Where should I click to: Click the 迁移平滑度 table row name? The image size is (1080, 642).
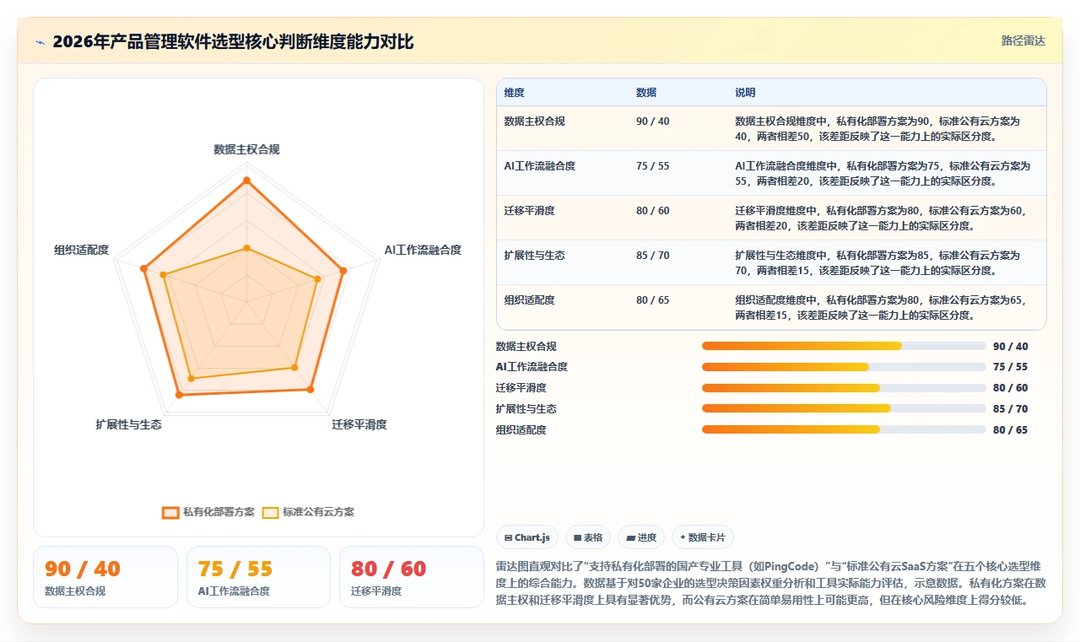529,211
